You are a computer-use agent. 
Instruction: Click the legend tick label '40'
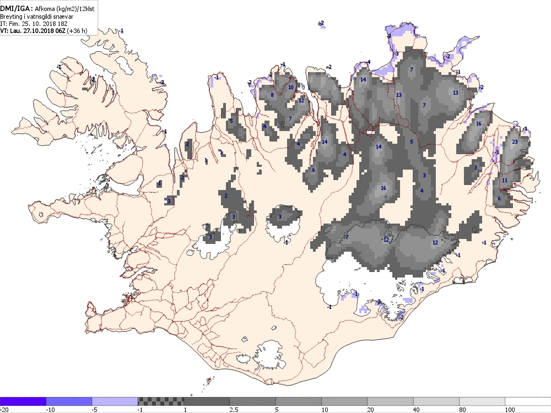pos(417,410)
